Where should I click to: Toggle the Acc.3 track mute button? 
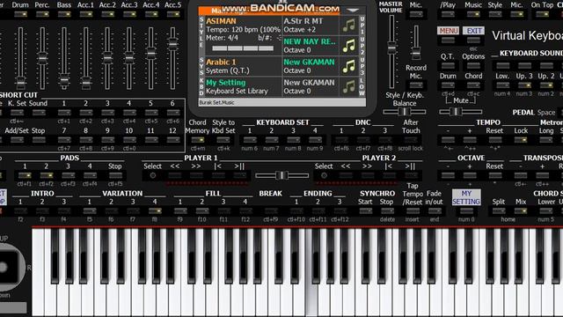(x=129, y=14)
